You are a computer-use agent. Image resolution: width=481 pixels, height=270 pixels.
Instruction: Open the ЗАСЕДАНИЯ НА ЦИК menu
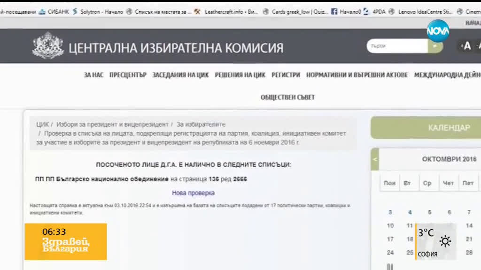[180, 75]
